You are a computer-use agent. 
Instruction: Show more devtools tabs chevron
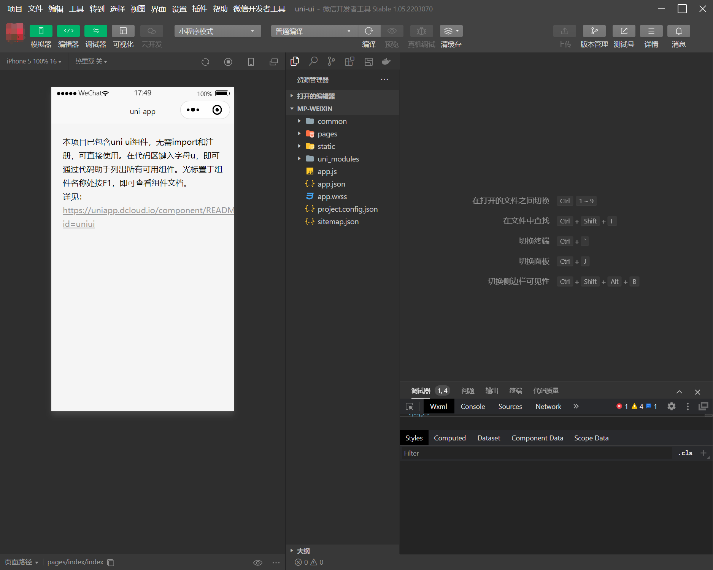[576, 406]
